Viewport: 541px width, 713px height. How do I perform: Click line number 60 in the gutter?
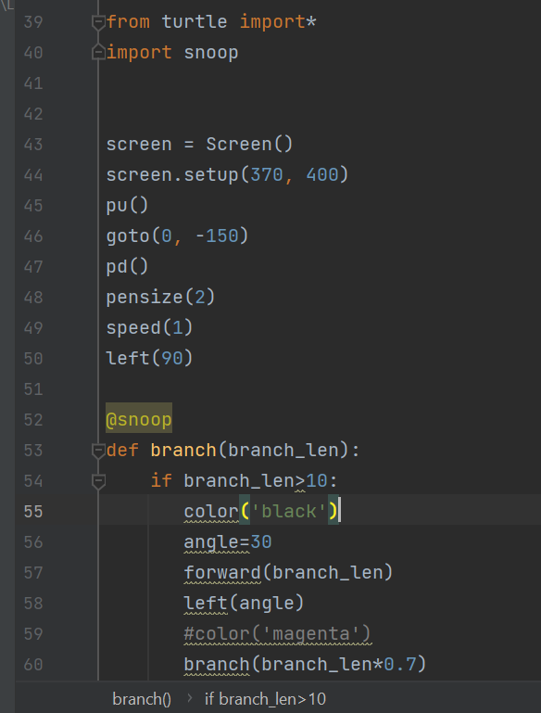[33, 665]
